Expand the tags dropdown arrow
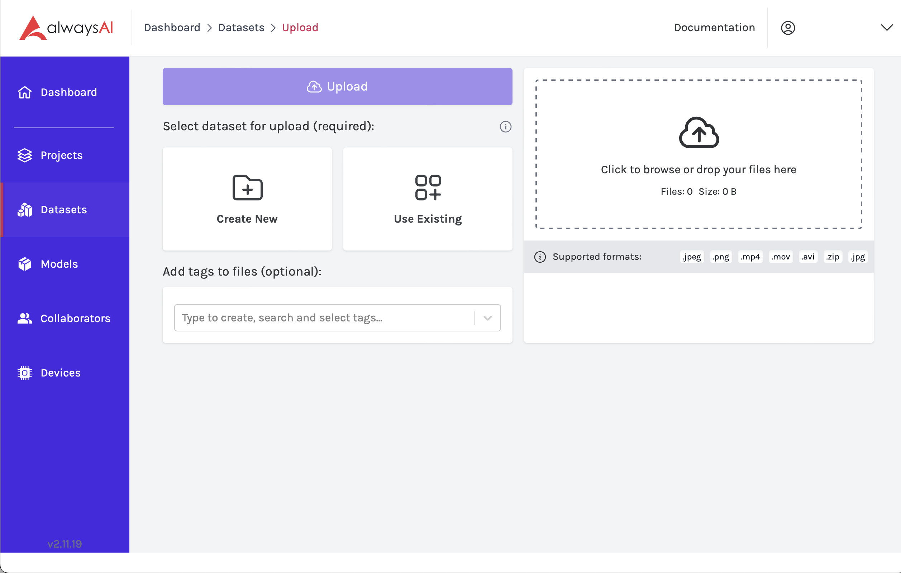901x573 pixels. pyautogui.click(x=487, y=318)
